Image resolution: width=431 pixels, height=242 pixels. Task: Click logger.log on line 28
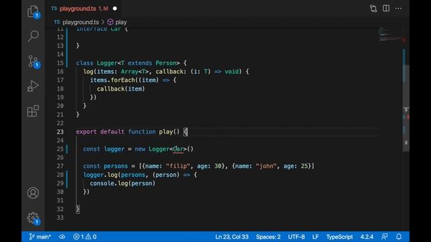pyautogui.click(x=100, y=175)
